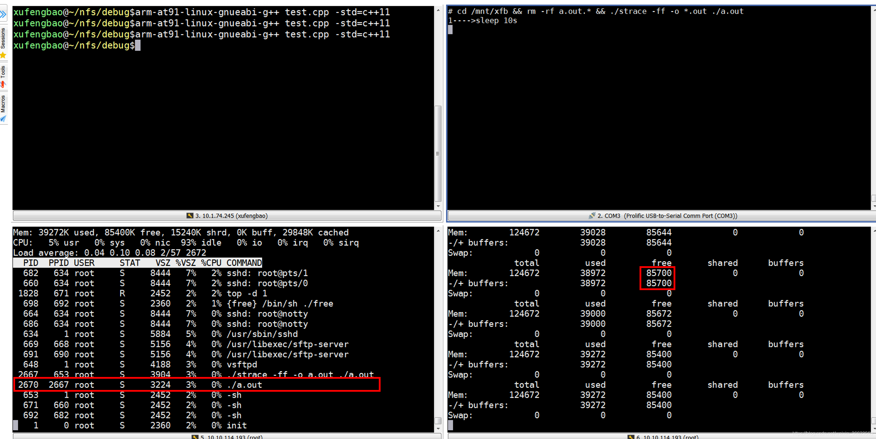Click the PID 664 'sshd: root@notty' row
Image resolution: width=876 pixels, height=439 pixels.
point(163,314)
